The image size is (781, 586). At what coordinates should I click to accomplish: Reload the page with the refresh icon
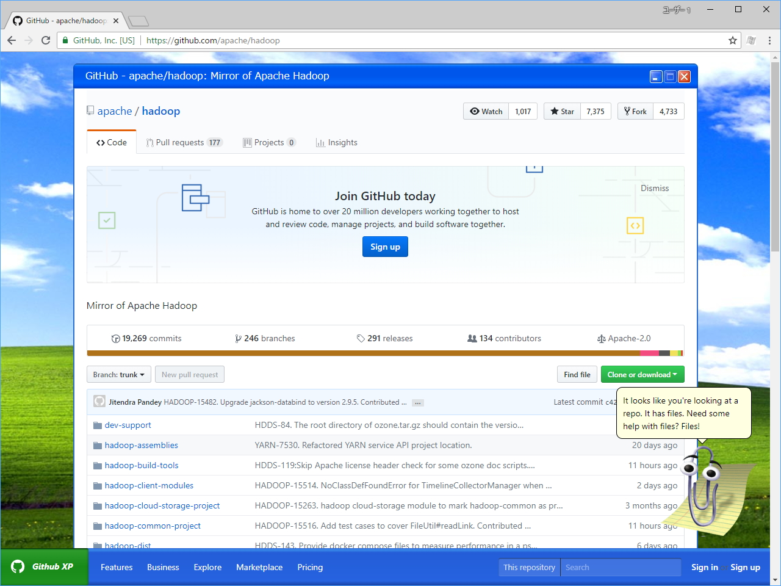pos(45,40)
